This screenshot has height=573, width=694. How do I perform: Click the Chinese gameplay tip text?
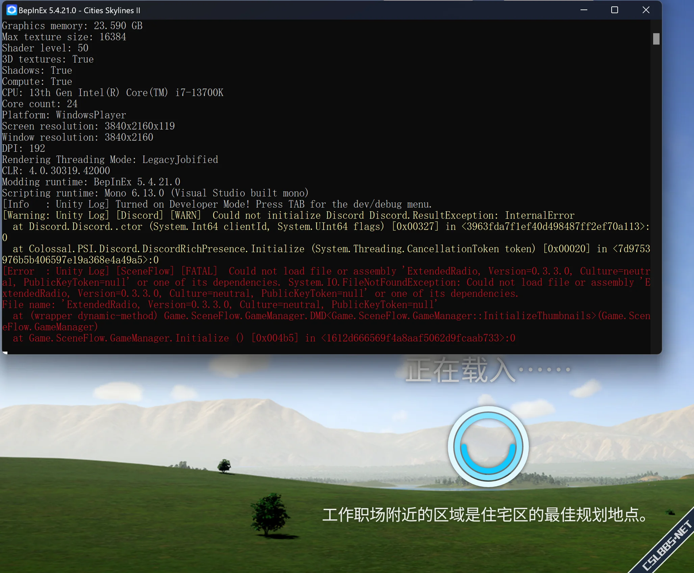coord(485,515)
